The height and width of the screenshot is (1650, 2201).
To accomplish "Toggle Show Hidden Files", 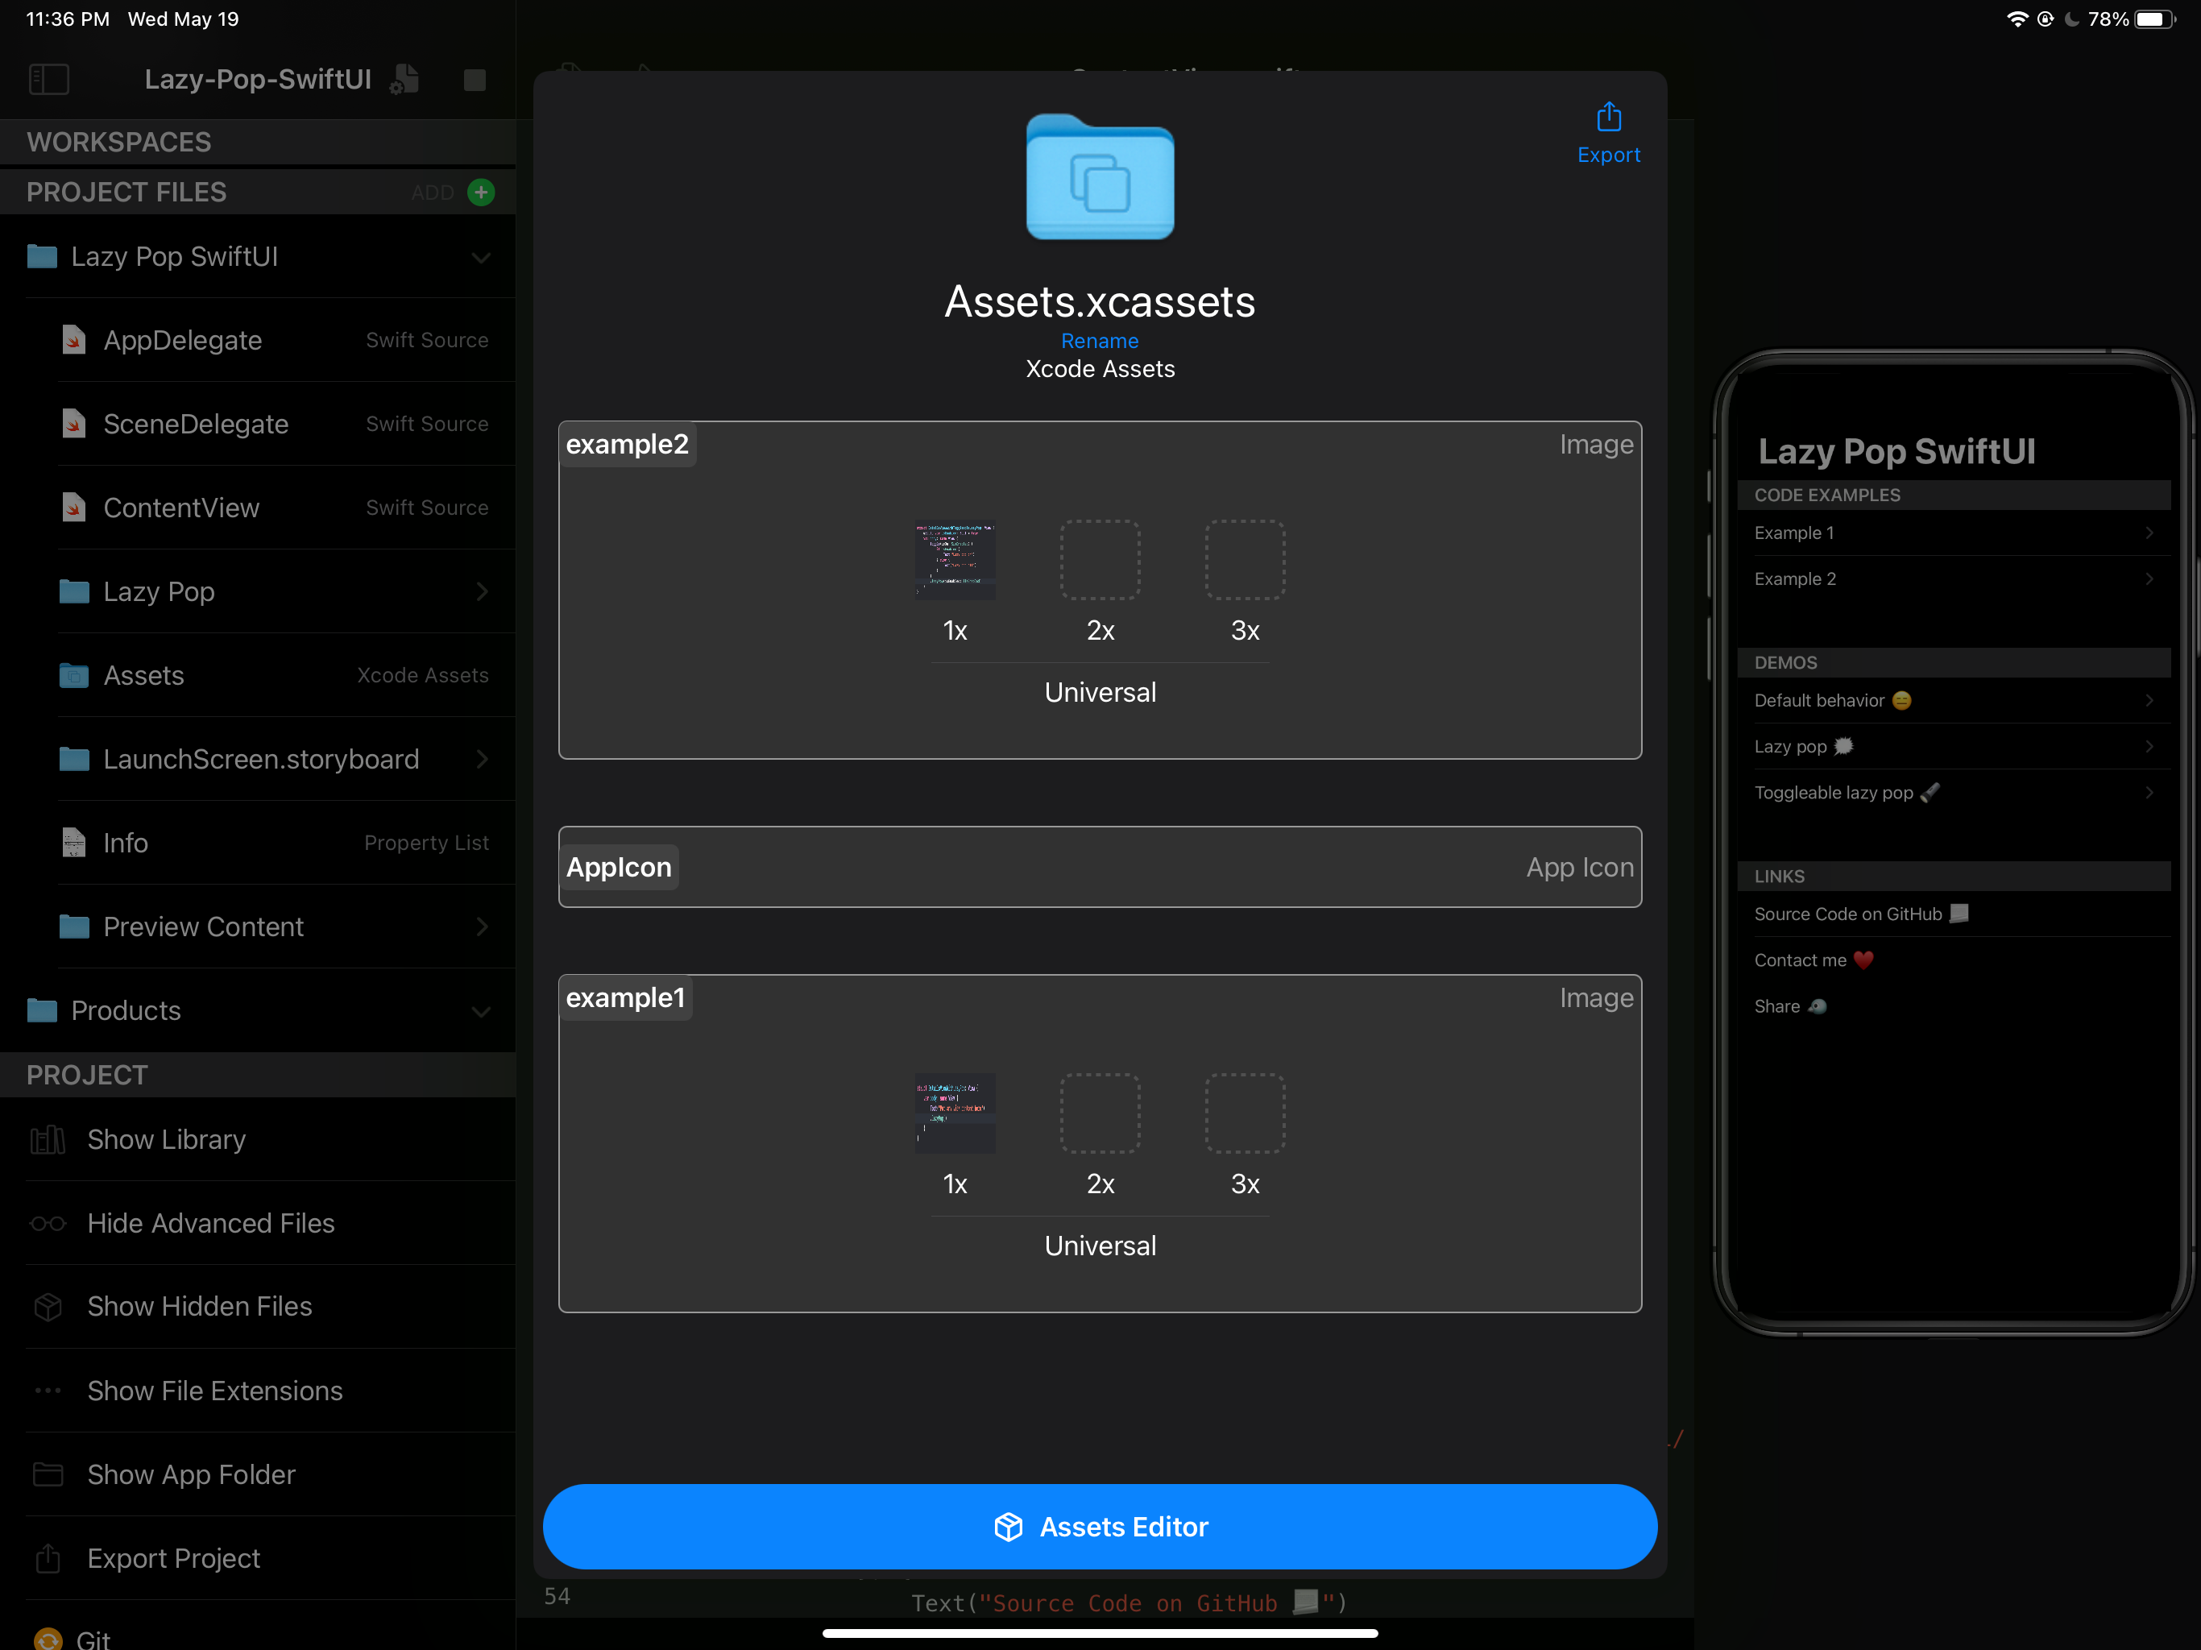I will 198,1307.
